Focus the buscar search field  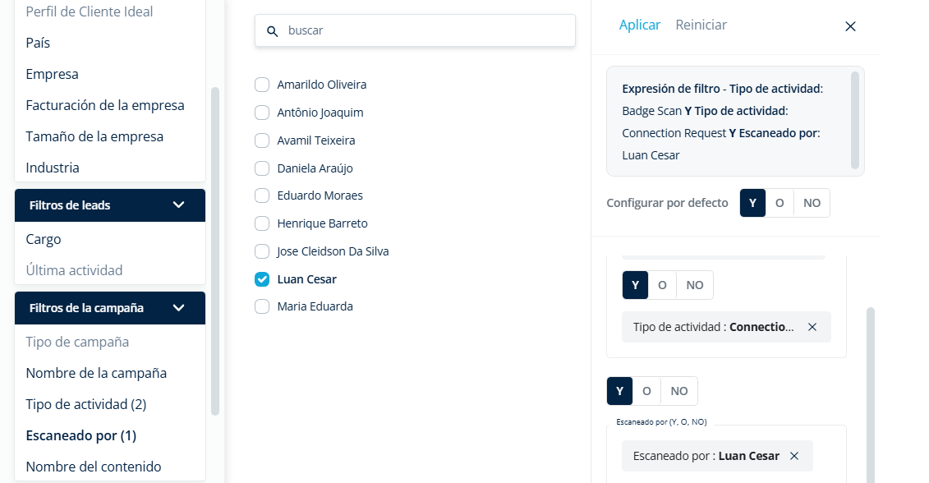click(415, 30)
